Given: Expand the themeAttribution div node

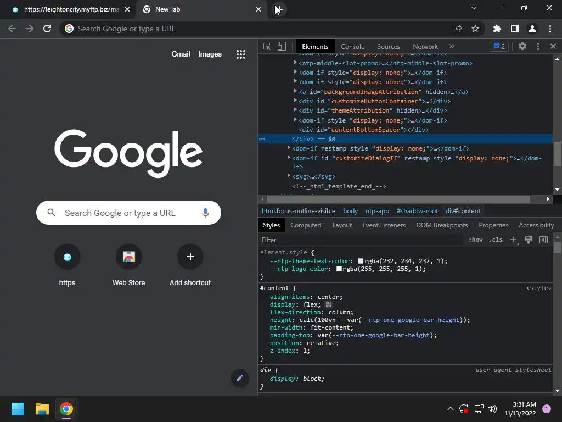Looking at the screenshot, I should point(295,110).
